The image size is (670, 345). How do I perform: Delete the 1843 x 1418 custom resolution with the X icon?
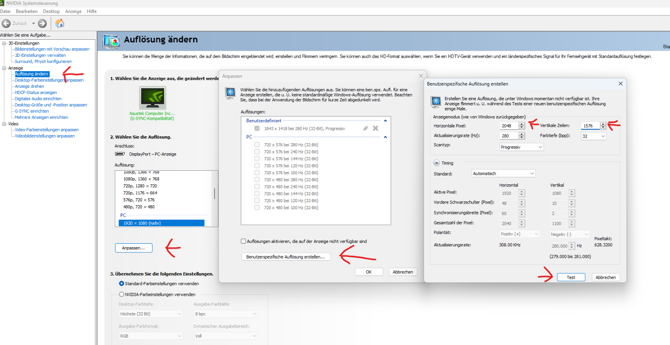tap(375, 128)
